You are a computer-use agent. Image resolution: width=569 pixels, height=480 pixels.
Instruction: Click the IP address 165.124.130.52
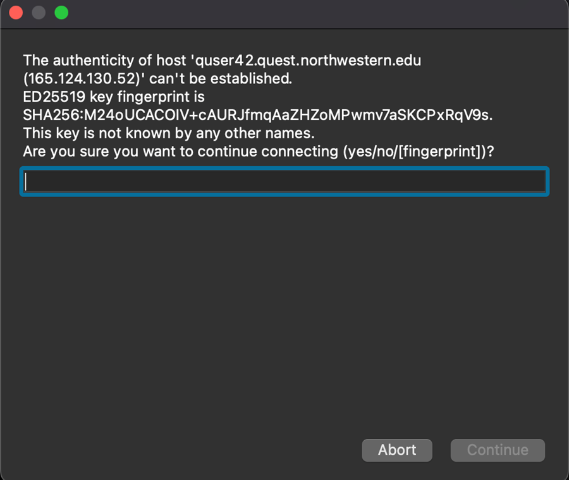79,79
